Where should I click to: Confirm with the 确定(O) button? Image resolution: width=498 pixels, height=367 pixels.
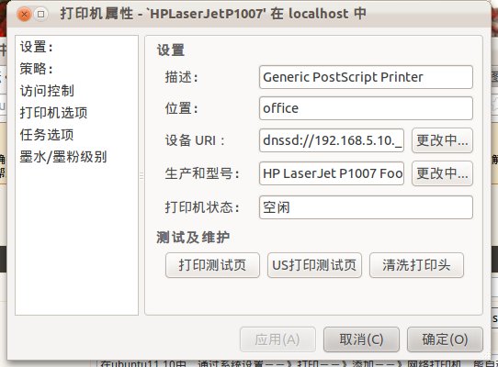(445, 339)
